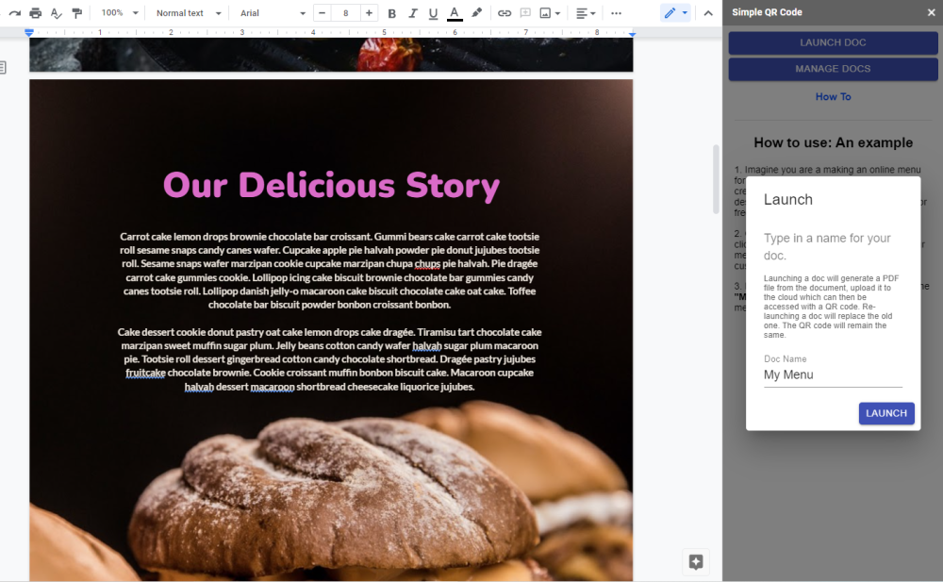Insert a link with the chain icon
The image size is (943, 582).
point(504,12)
